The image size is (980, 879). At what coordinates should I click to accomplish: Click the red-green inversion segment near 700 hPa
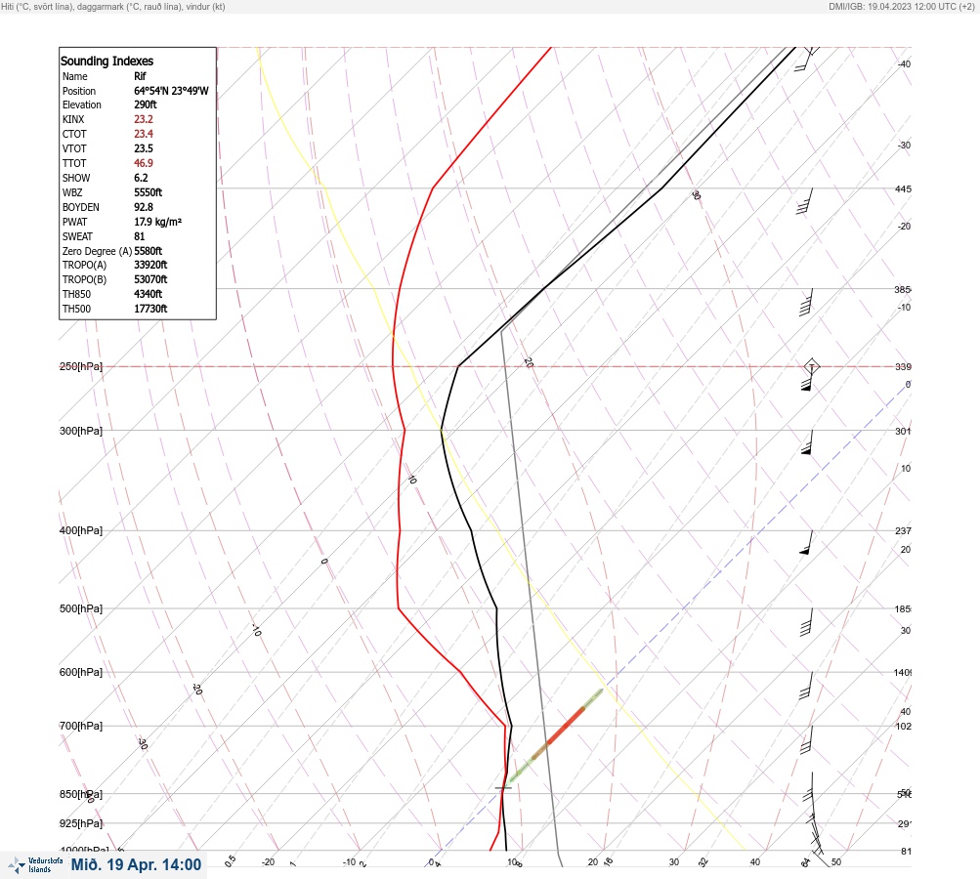(x=555, y=736)
